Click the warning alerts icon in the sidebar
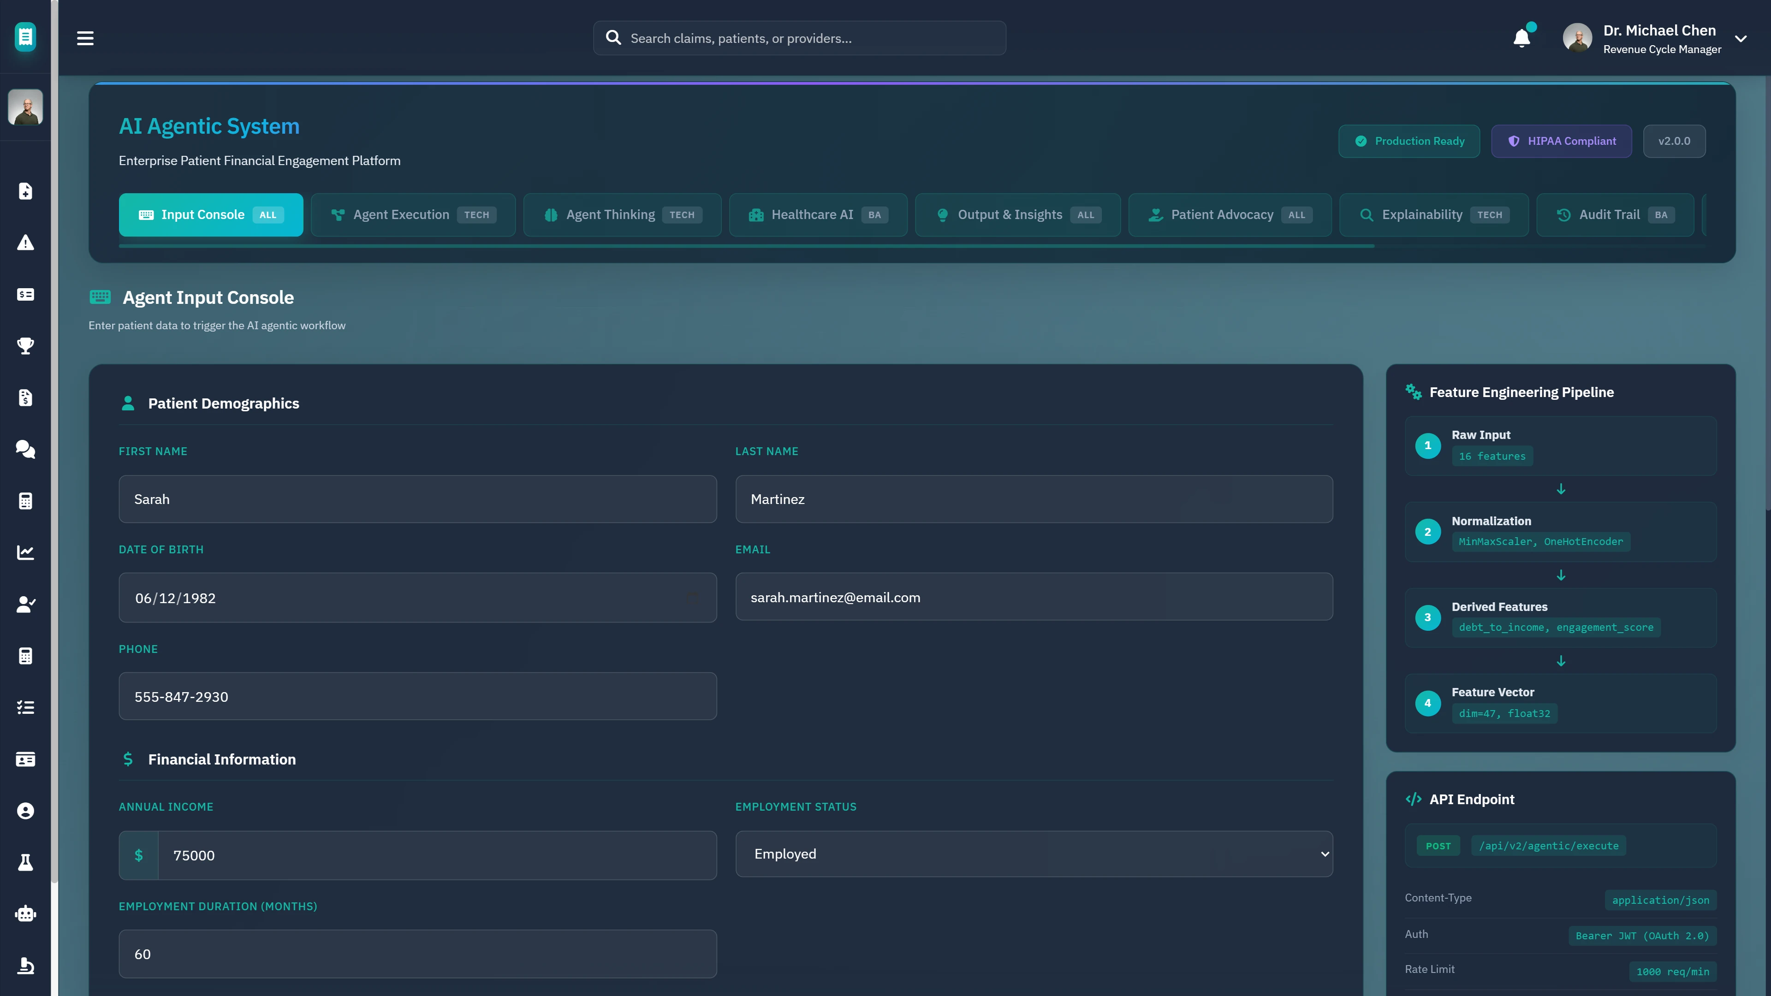 25,242
